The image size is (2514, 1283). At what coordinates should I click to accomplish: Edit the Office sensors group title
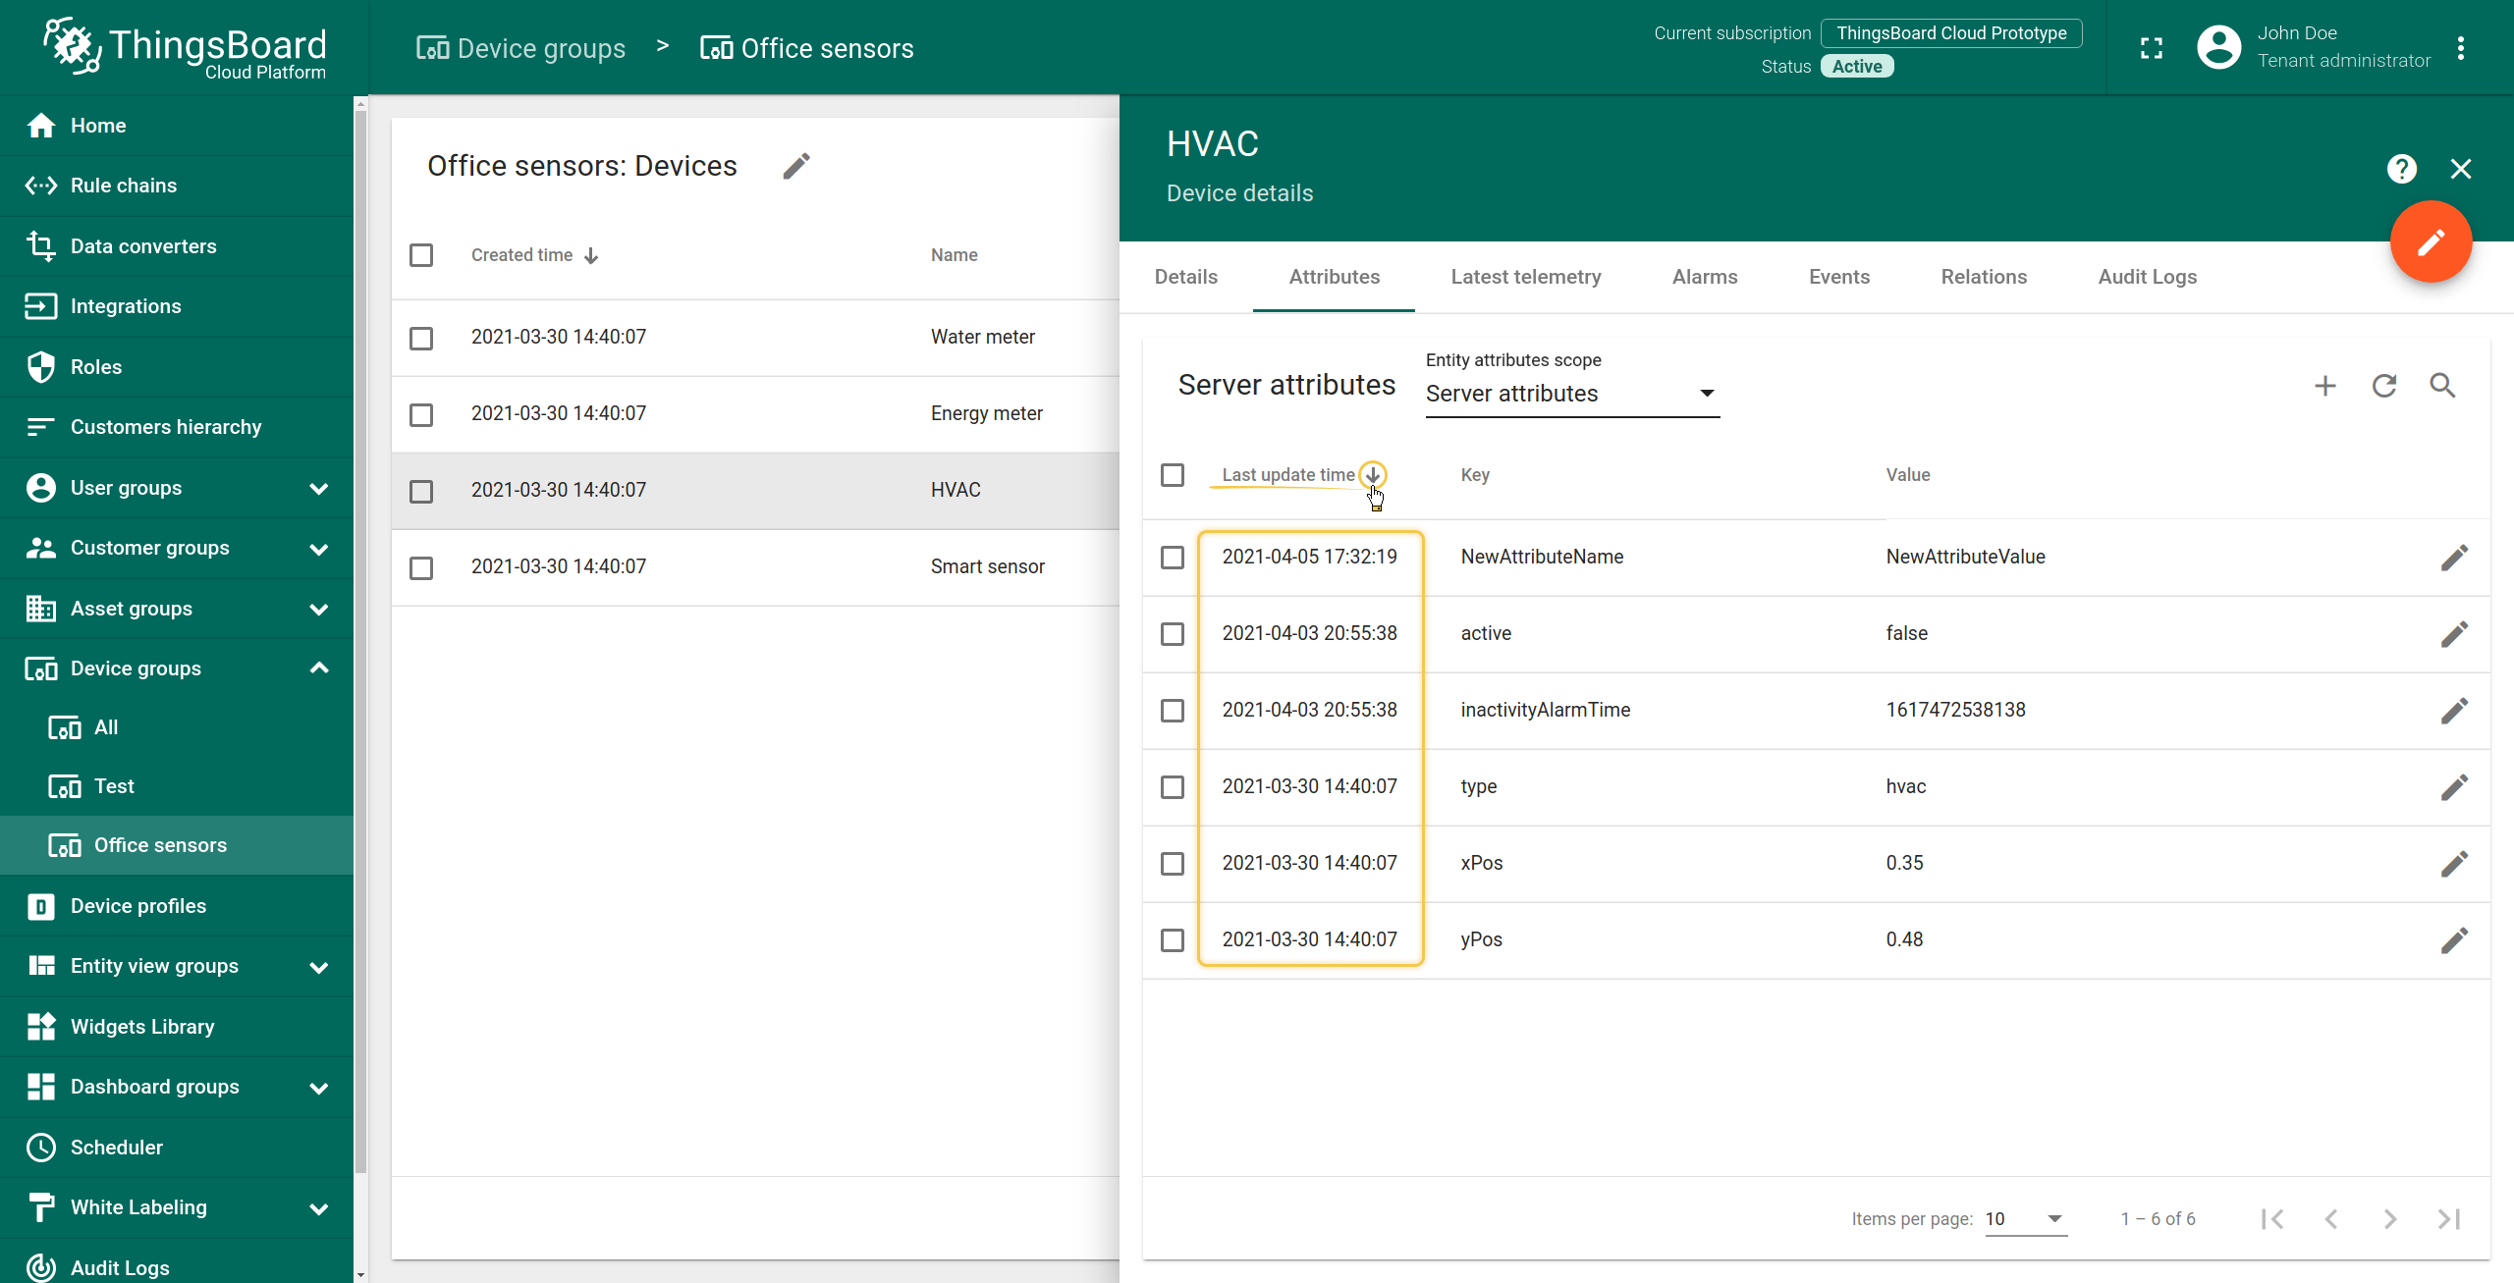click(796, 166)
